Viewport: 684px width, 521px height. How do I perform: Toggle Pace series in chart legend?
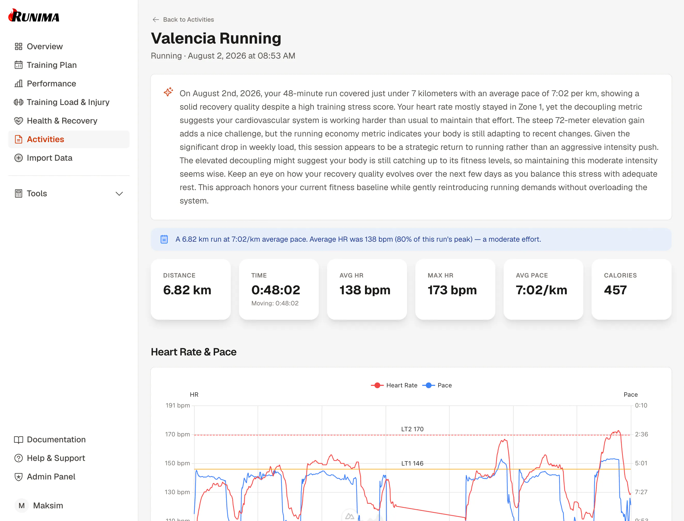(437, 386)
